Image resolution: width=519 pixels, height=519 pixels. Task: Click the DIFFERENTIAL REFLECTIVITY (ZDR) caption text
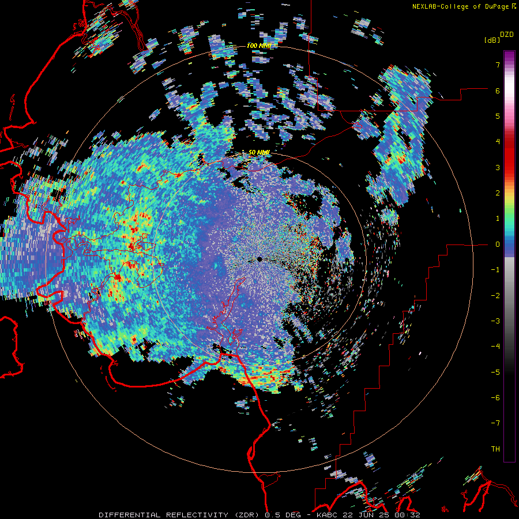pyautogui.click(x=180, y=515)
